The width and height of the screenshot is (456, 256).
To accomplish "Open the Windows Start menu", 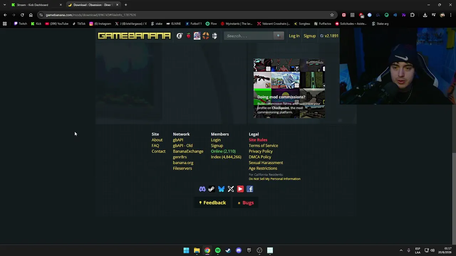I will (x=186, y=250).
